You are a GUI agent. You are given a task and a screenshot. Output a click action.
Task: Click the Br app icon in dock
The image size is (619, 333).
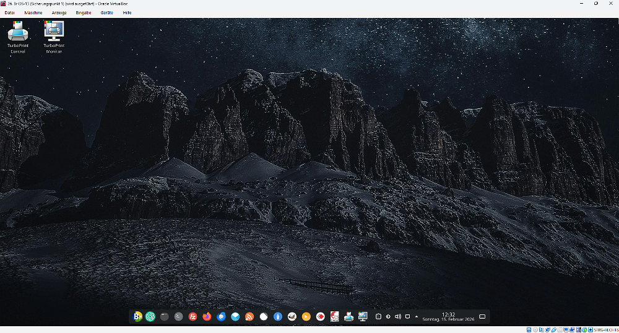click(x=137, y=316)
